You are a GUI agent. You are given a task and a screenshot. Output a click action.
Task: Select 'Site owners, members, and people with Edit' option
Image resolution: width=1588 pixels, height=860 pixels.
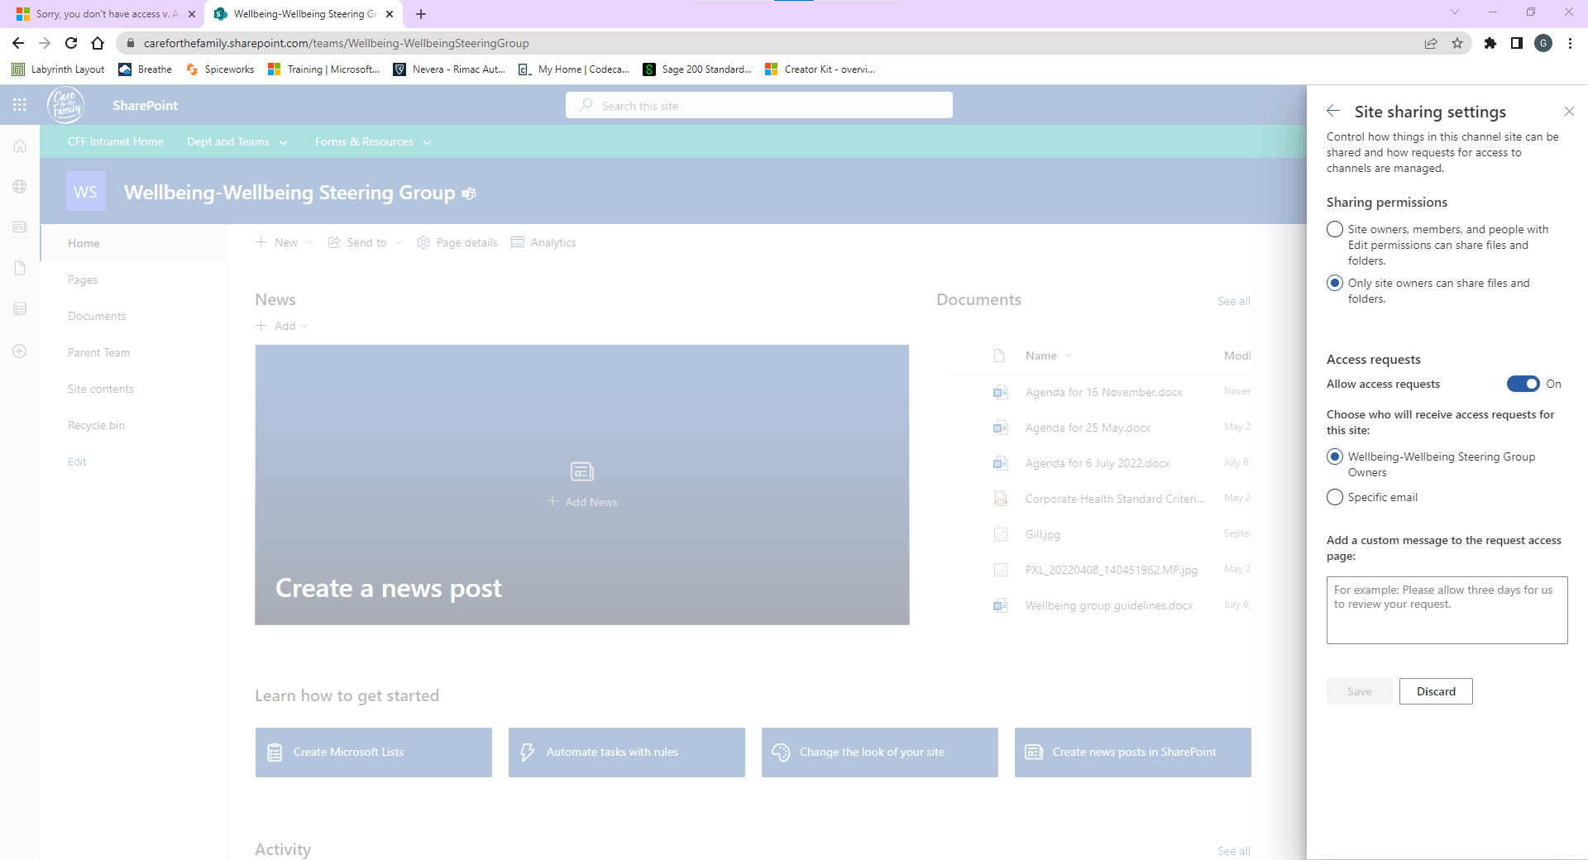click(x=1335, y=229)
